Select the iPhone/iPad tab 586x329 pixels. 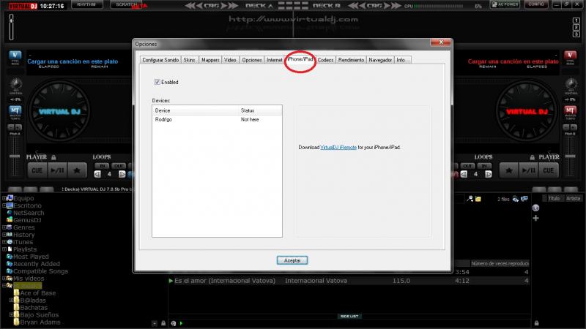click(x=300, y=59)
